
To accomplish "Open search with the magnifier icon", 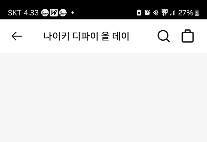I will coord(164,36).
